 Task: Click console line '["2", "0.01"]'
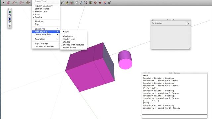pos(151,100)
